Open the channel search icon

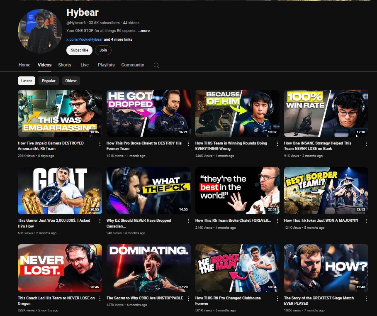pos(156,65)
